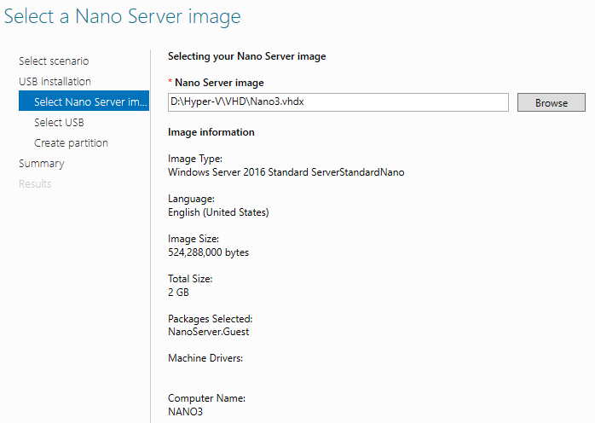
Task: Click the English (United States) language value
Action: click(x=218, y=212)
